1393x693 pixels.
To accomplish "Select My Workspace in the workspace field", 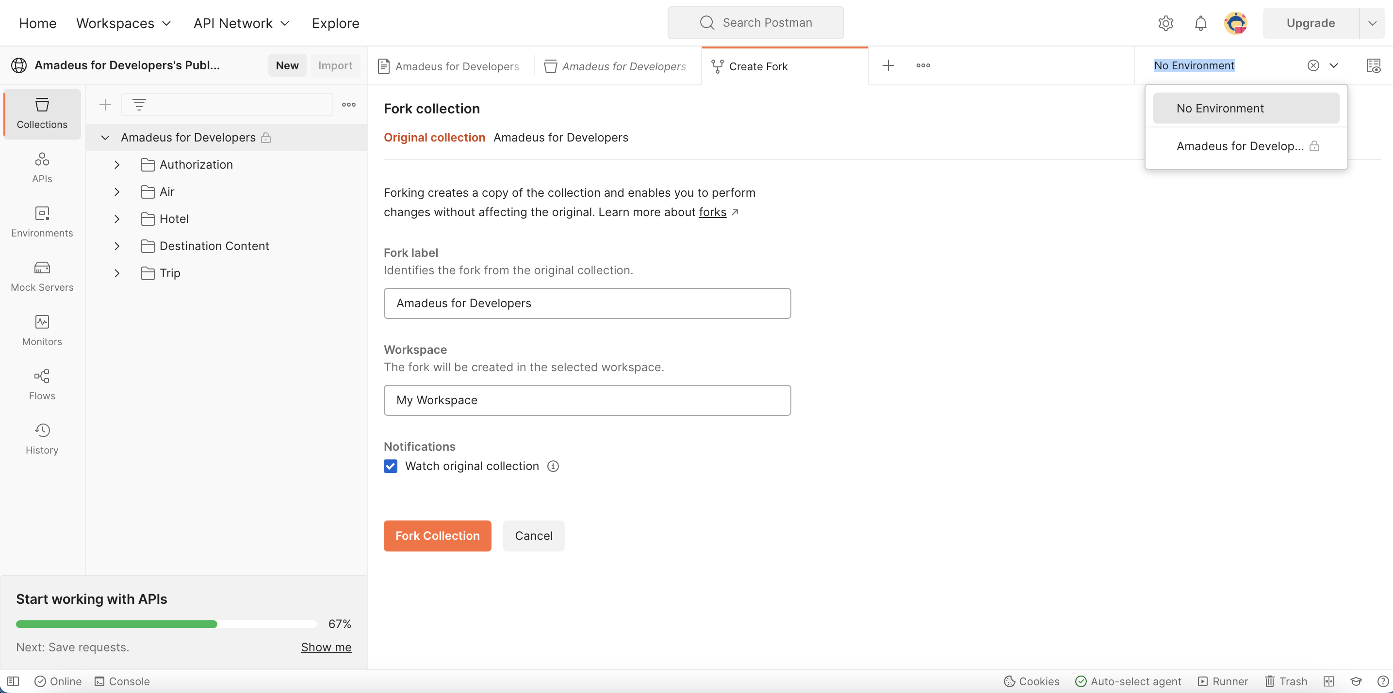I will tap(587, 400).
